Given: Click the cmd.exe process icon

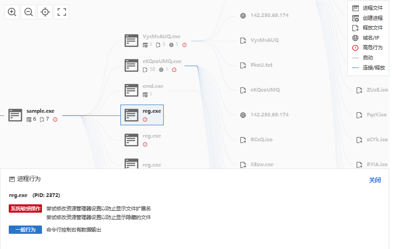Looking at the screenshot, I should tap(131, 90).
